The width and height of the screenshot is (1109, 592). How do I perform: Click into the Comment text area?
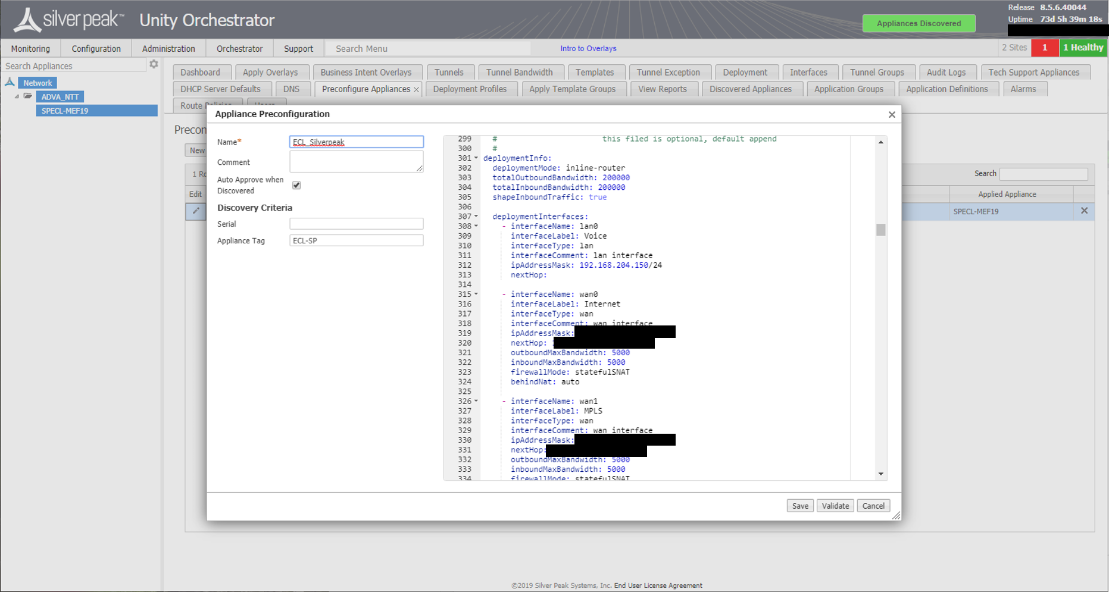(357, 161)
